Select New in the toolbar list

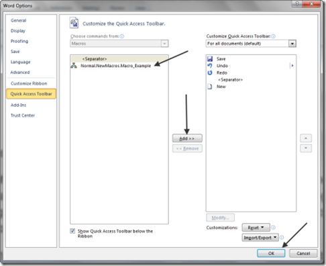(x=251, y=87)
